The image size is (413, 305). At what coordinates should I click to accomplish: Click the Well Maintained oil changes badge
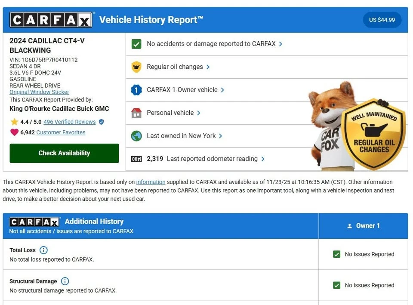click(x=374, y=134)
